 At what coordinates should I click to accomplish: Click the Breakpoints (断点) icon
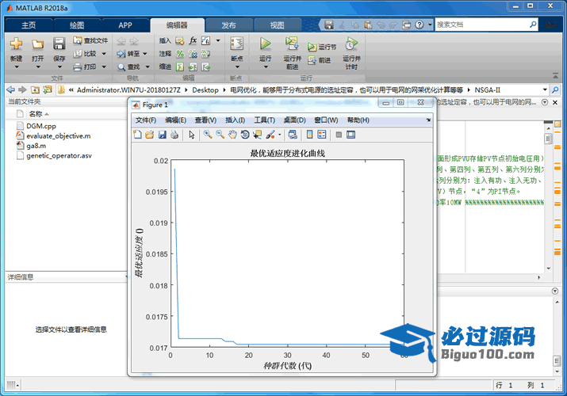point(237,44)
